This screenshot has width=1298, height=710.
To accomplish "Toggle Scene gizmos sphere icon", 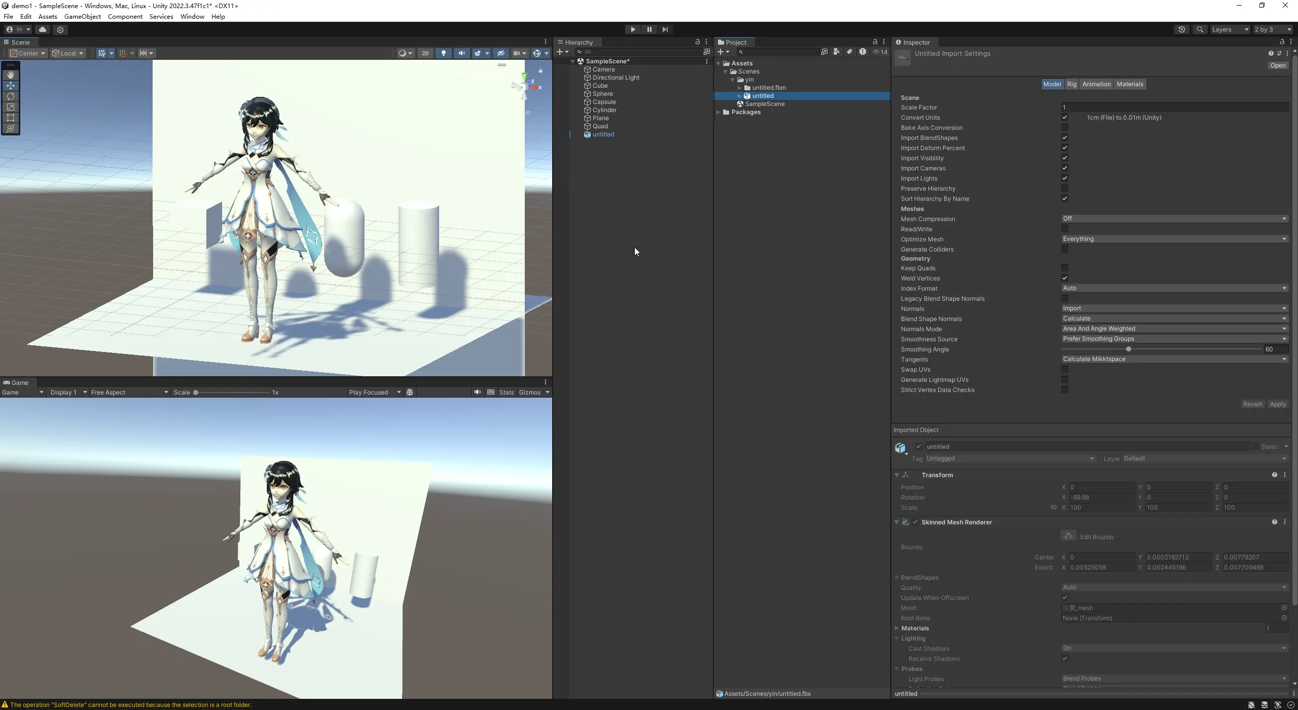I will [x=536, y=53].
